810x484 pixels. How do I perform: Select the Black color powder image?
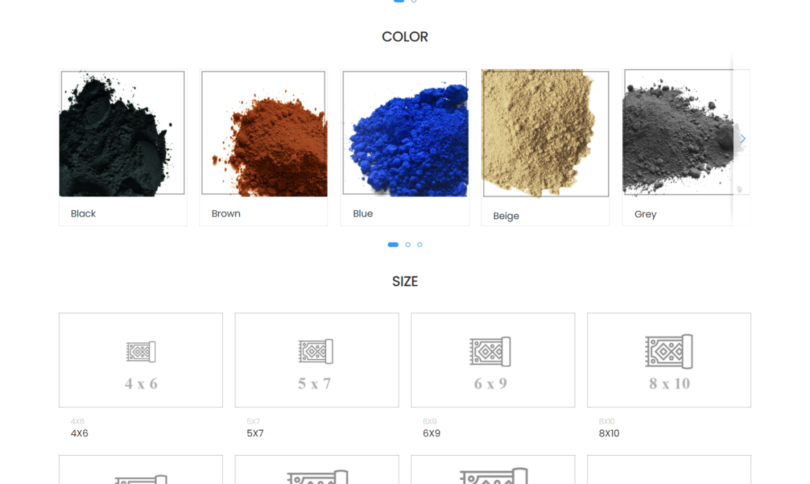(x=123, y=133)
